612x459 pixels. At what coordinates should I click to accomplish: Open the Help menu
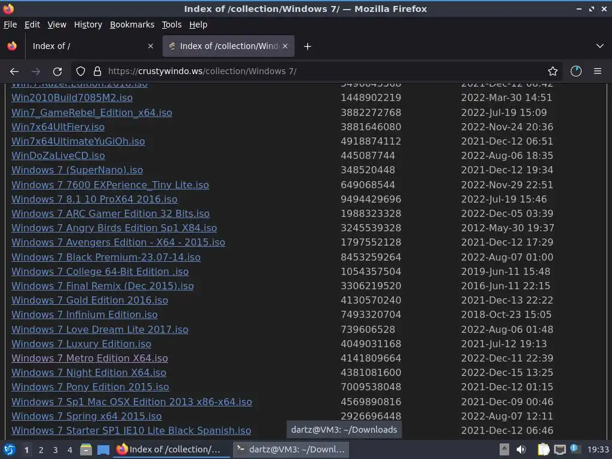coord(198,25)
